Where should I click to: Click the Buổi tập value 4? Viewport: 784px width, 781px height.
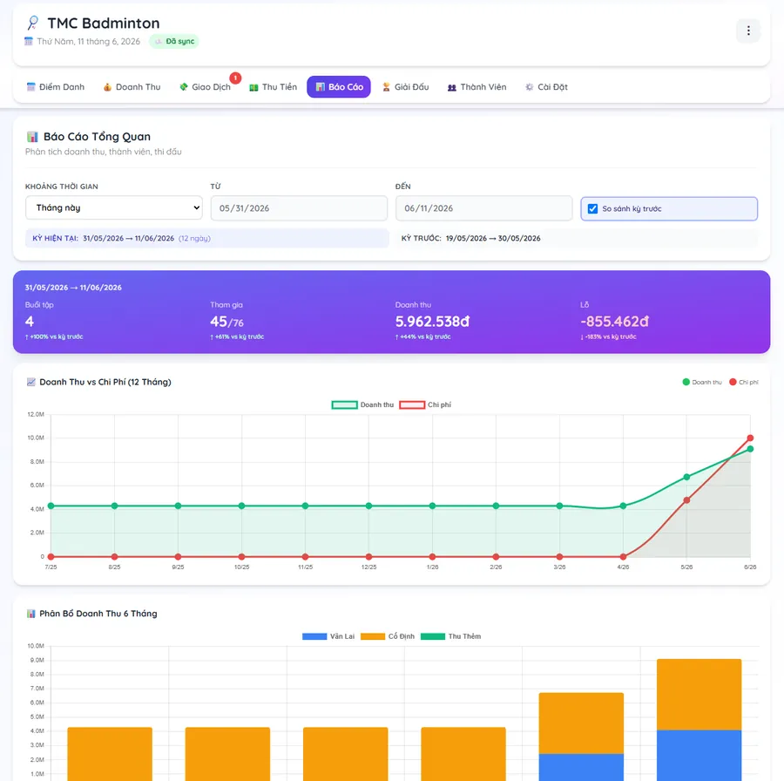(x=30, y=322)
